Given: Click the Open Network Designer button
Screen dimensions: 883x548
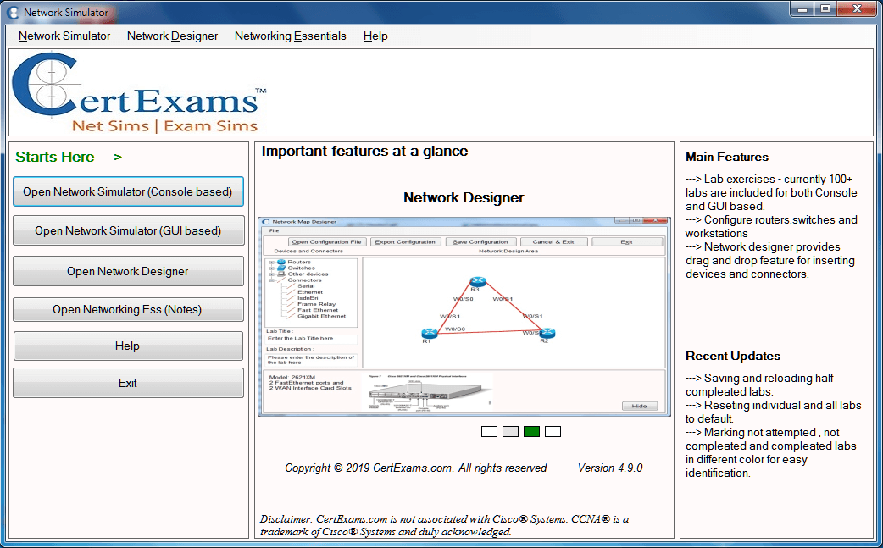Looking at the screenshot, I should click(x=128, y=271).
